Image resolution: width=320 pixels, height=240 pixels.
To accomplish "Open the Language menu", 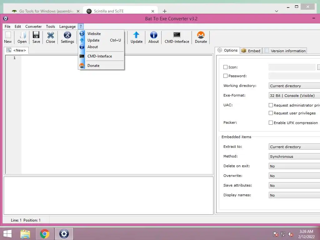I will point(67,27).
